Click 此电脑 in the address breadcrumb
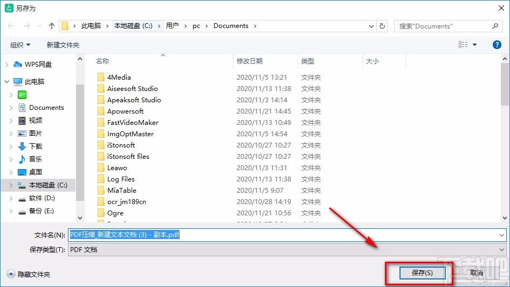 coord(91,26)
